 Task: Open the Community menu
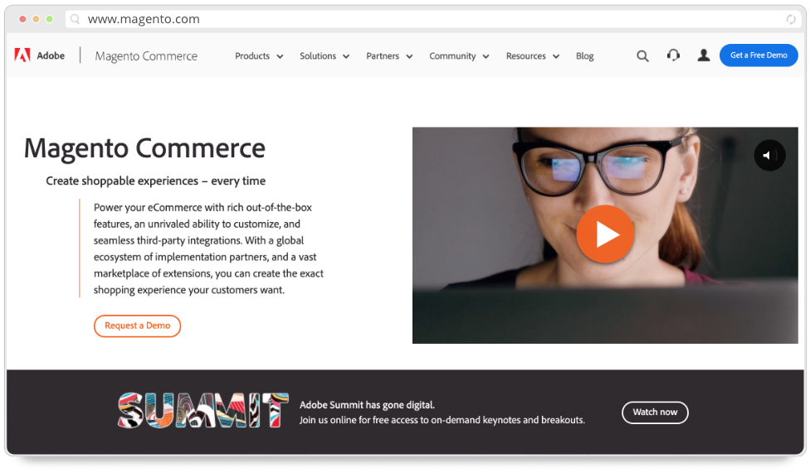click(x=459, y=56)
